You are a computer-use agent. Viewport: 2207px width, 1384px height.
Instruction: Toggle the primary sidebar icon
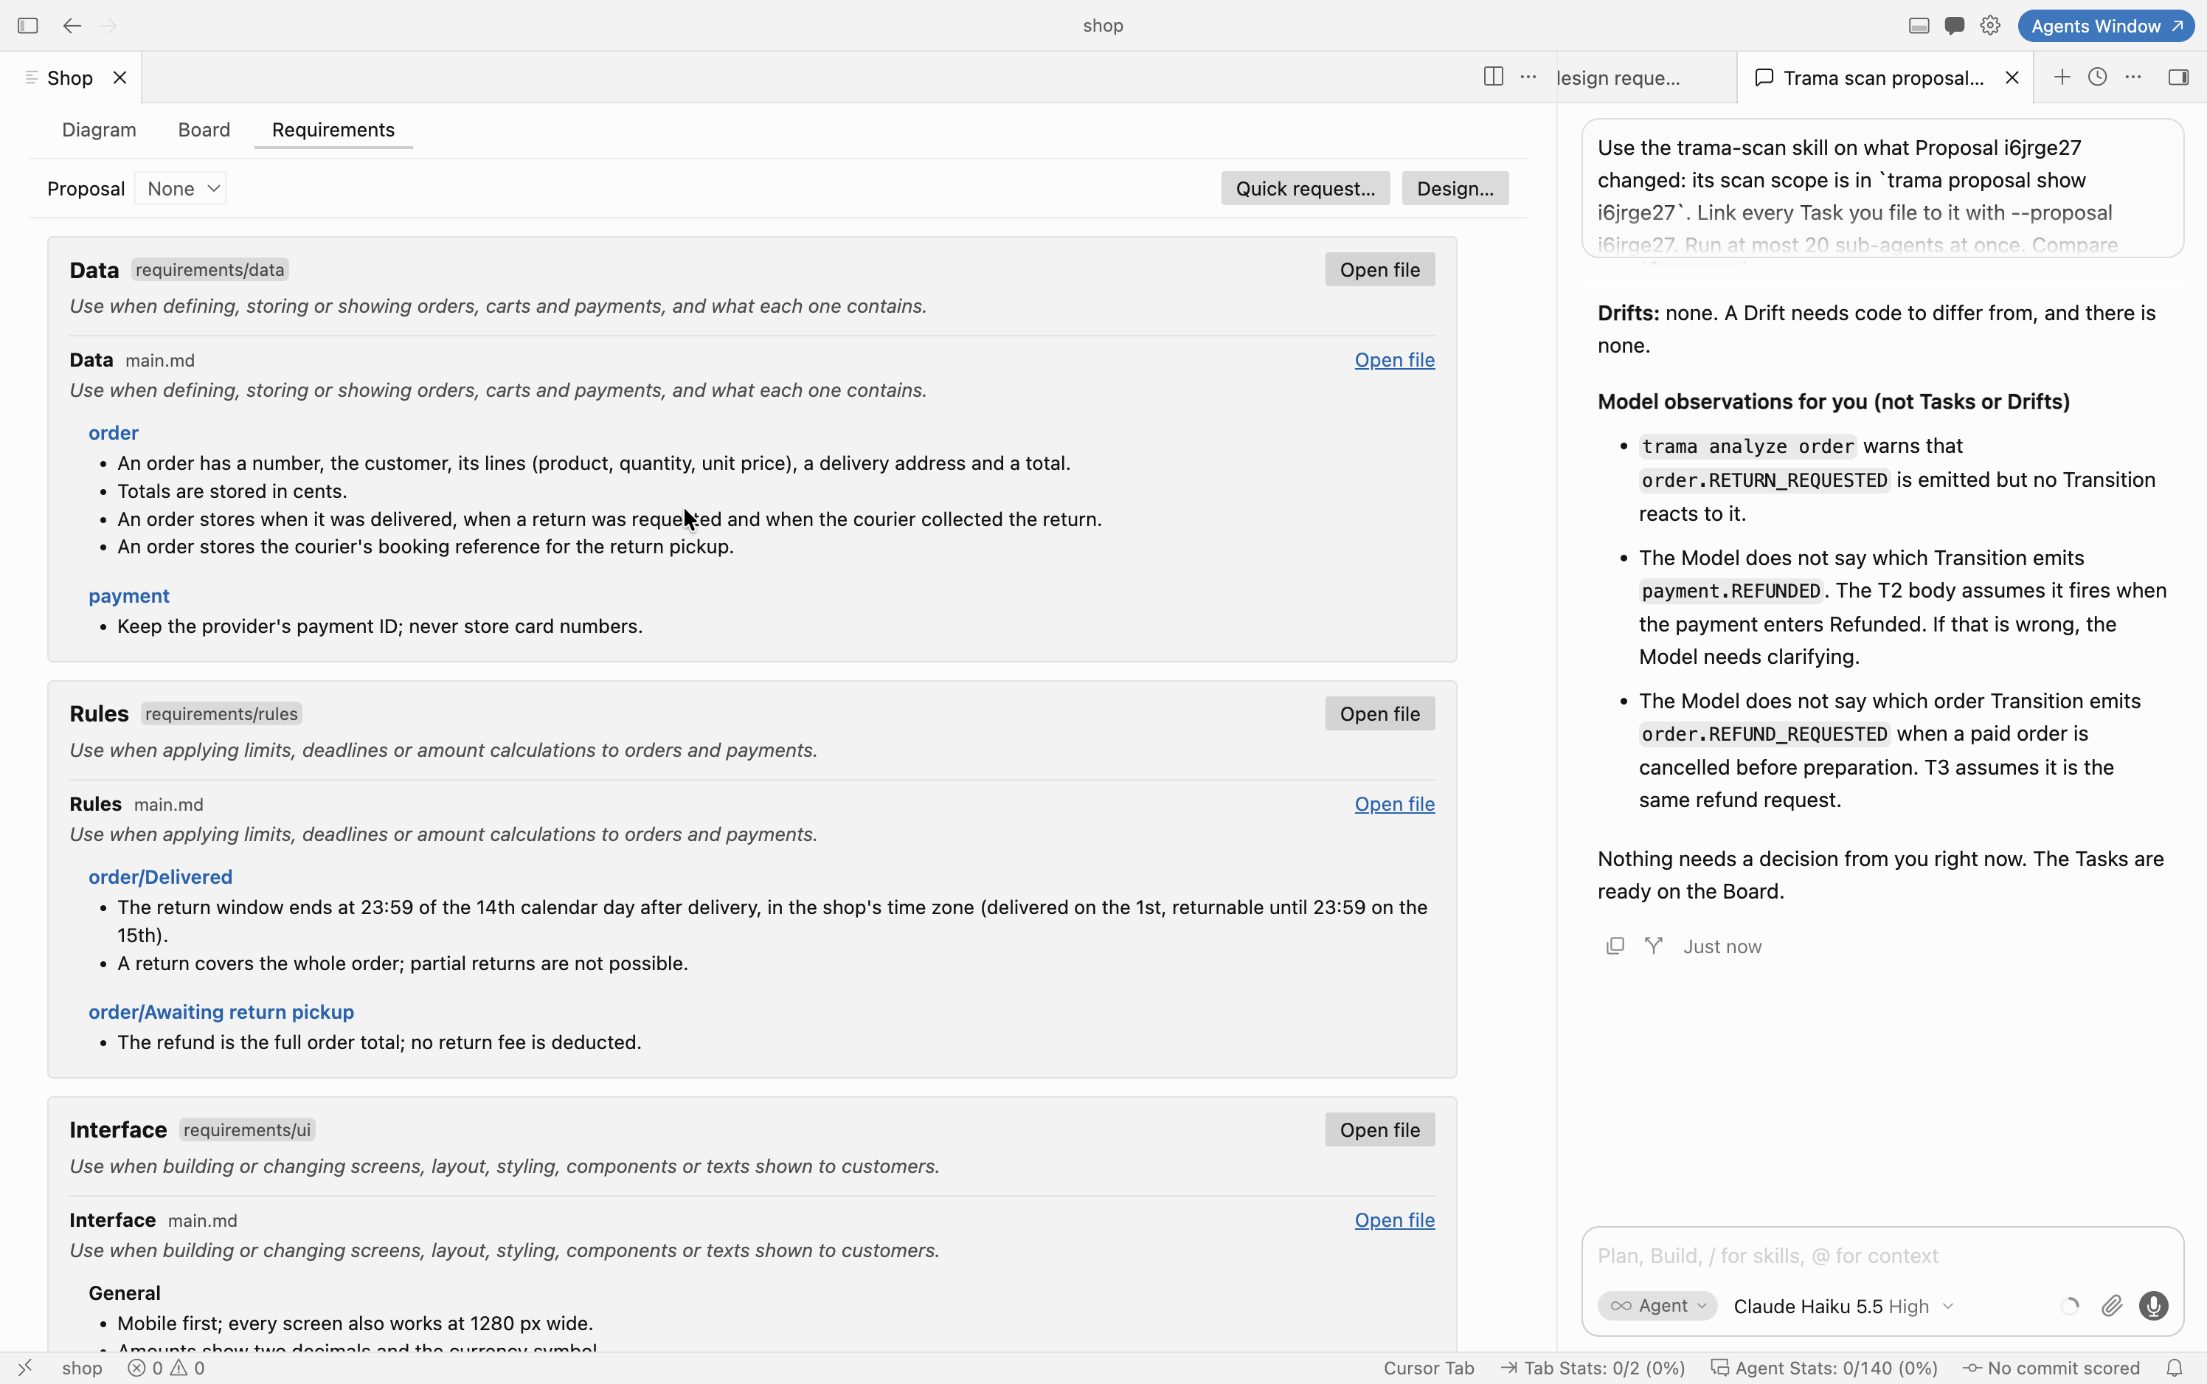27,26
